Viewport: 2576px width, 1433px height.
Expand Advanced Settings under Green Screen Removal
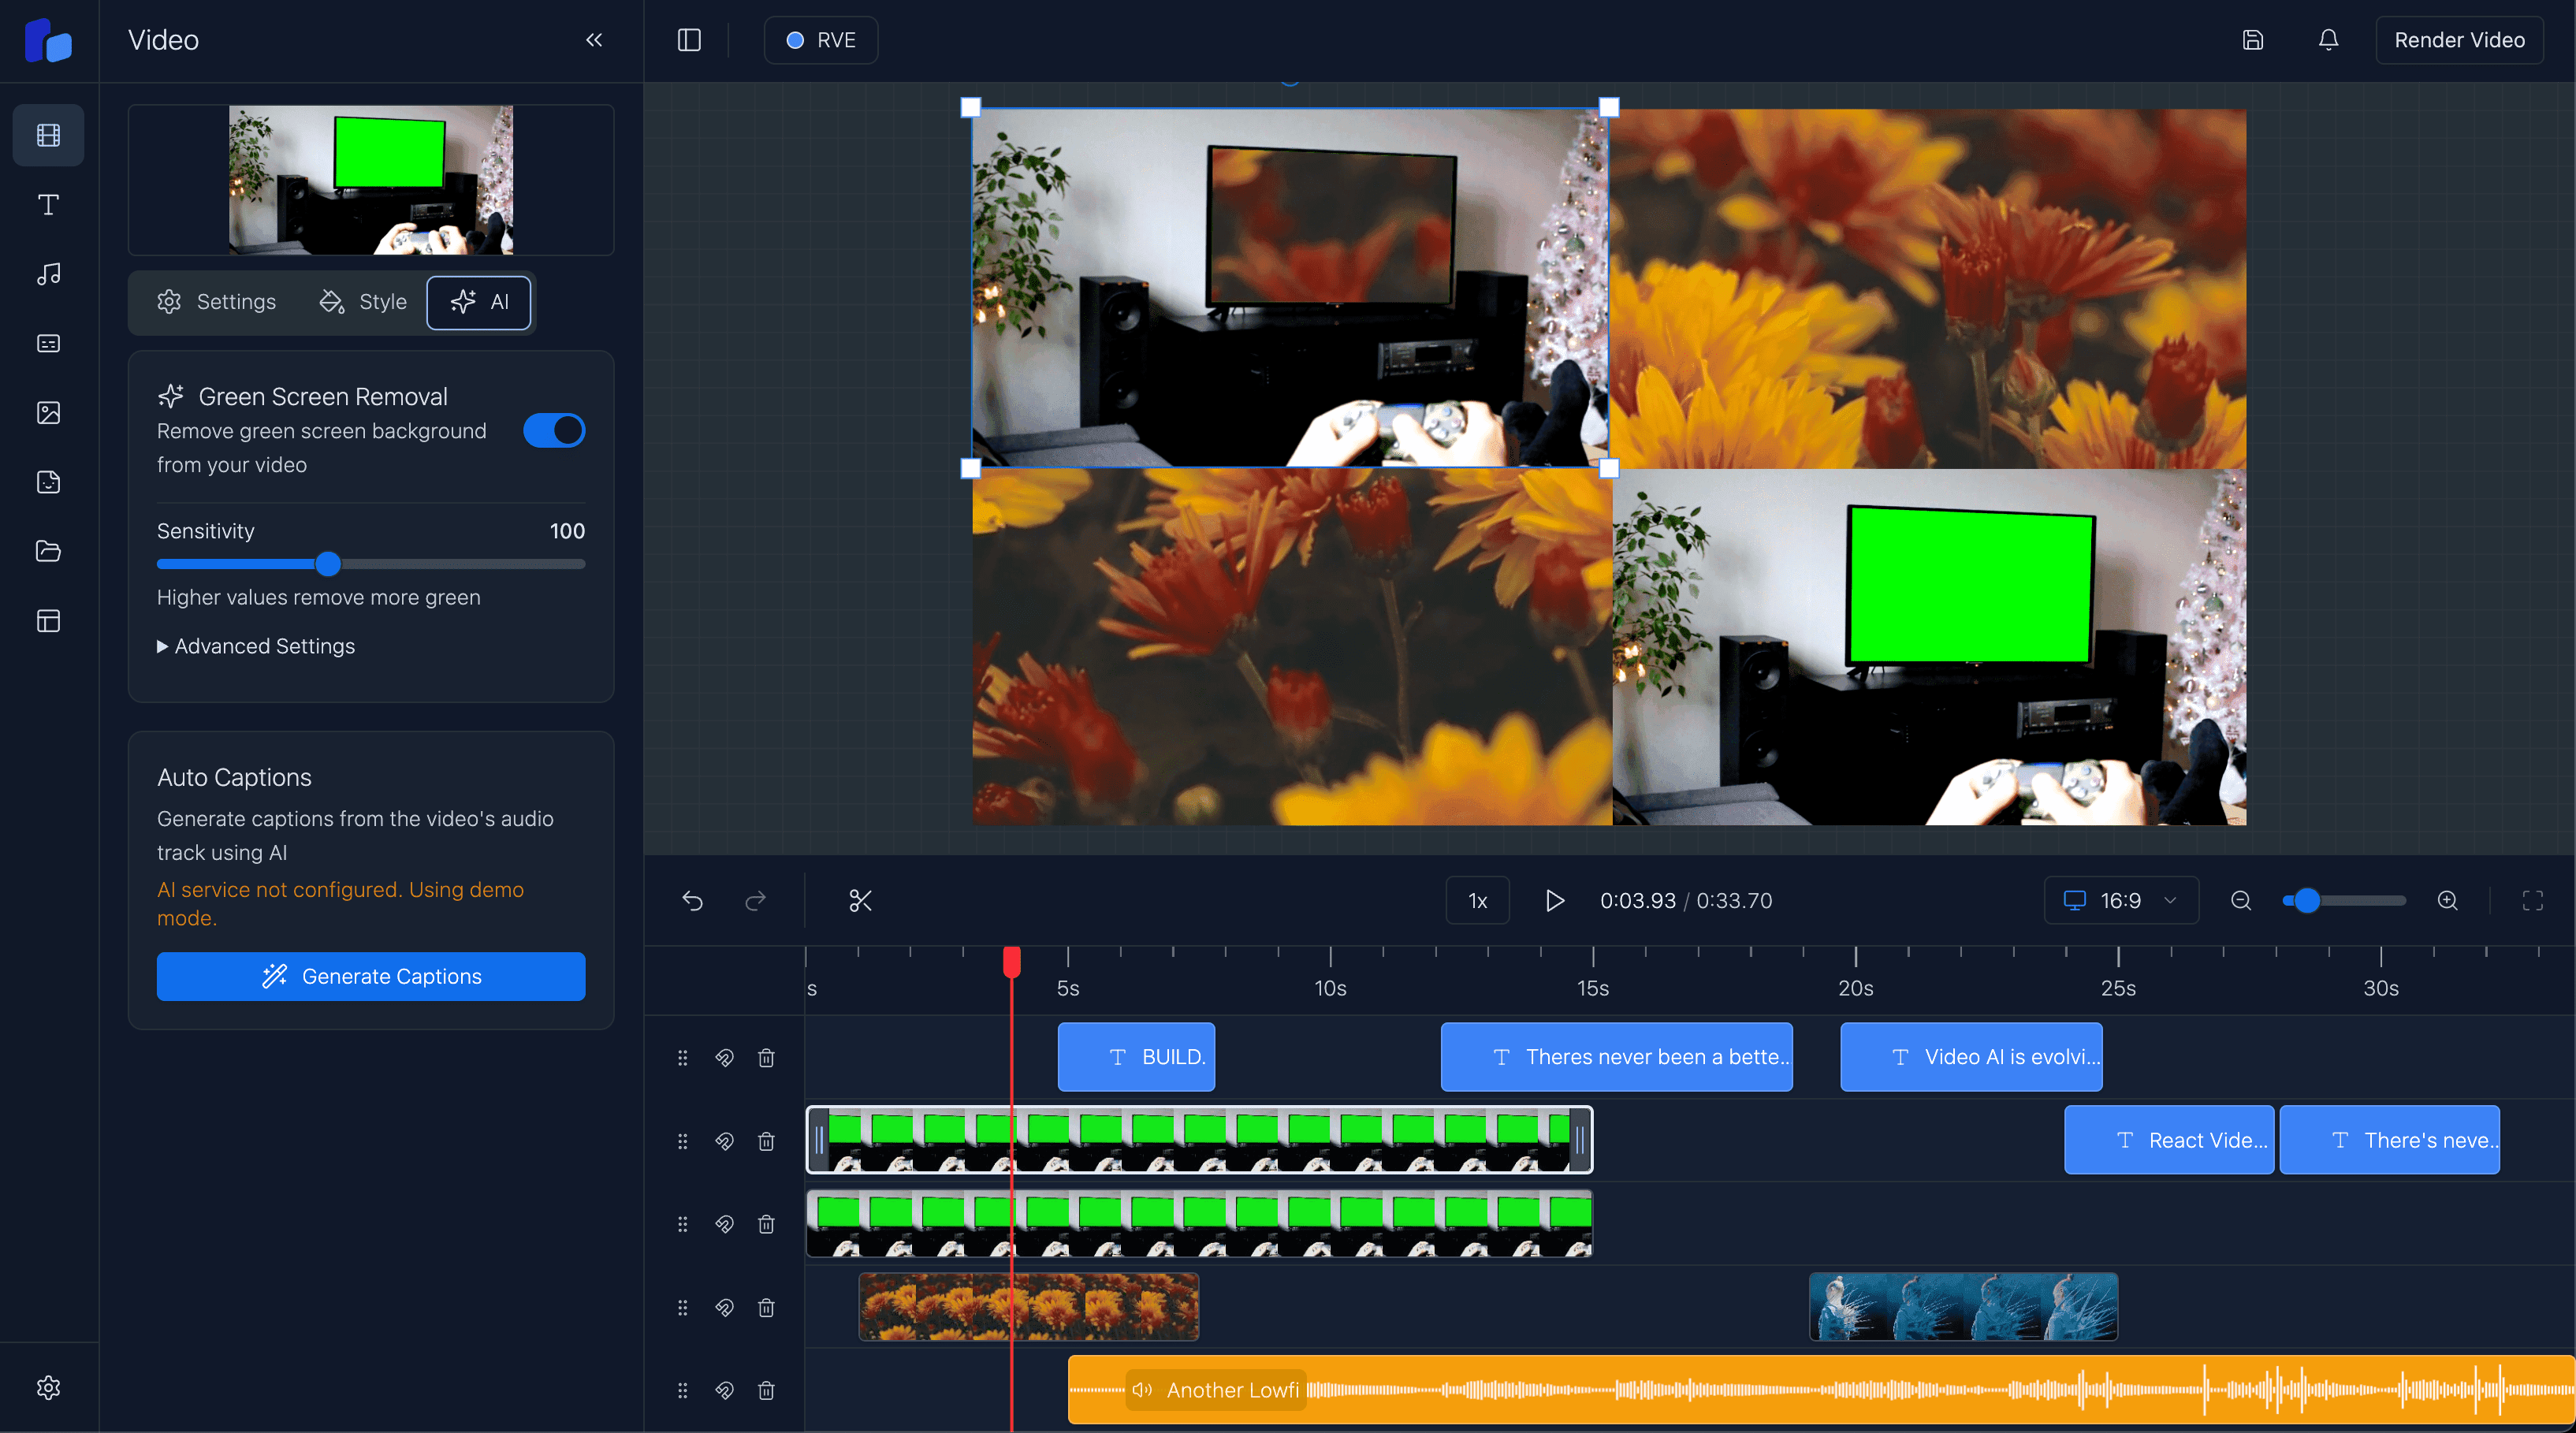255,645
